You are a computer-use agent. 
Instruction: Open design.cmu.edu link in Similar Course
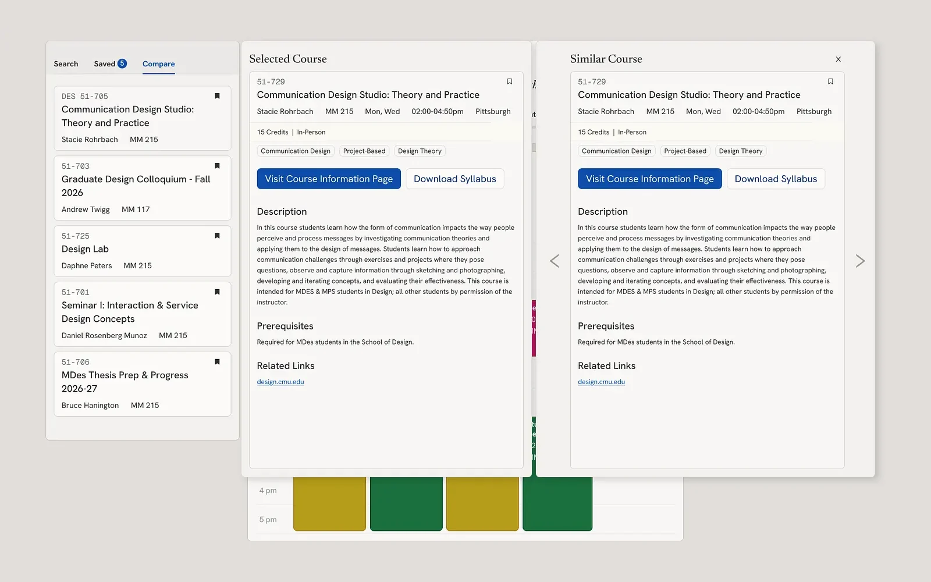pyautogui.click(x=601, y=382)
